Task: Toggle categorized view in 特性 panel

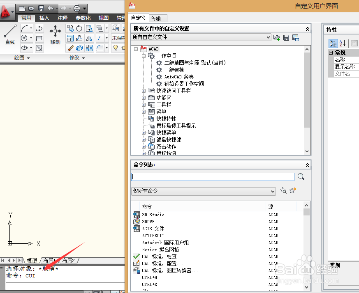Action: pyautogui.click(x=333, y=43)
